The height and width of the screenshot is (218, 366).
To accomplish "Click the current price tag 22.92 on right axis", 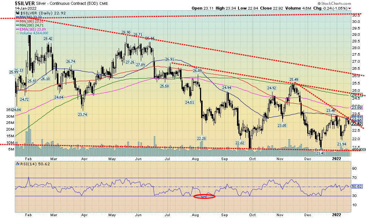I will (357, 124).
